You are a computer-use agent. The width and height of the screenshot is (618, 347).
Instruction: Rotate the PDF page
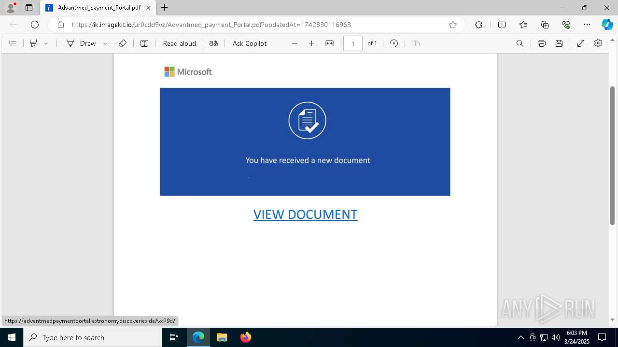394,43
